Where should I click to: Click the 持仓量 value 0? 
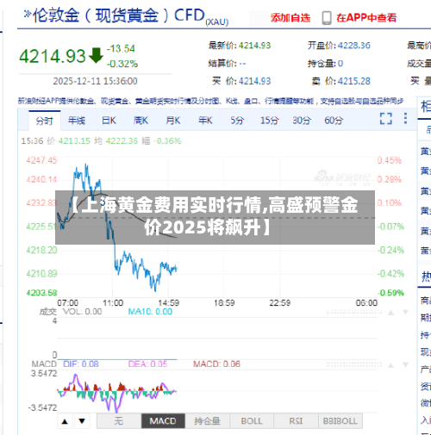[x=340, y=64]
